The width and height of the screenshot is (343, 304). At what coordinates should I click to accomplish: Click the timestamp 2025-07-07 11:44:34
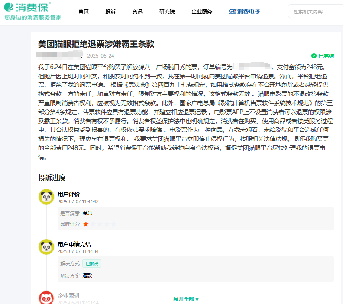pos(78,251)
